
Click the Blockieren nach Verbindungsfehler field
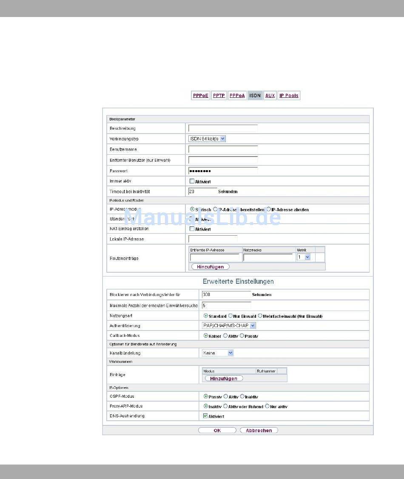click(x=226, y=294)
